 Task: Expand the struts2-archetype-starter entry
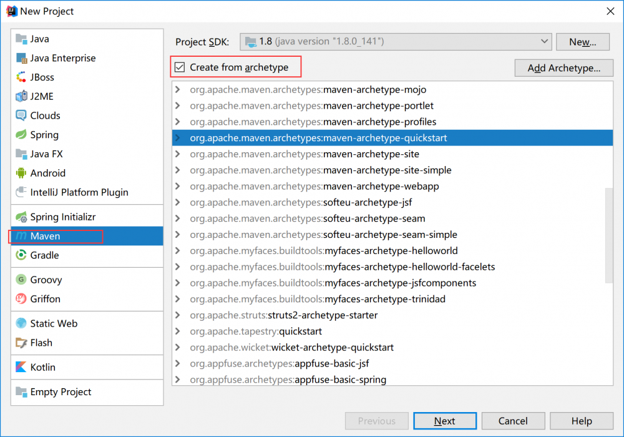coord(178,315)
